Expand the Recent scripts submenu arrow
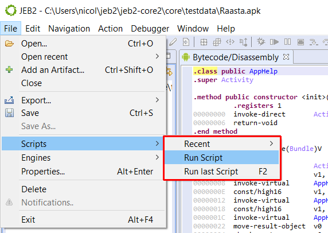This screenshot has height=233, width=328. (x=271, y=143)
